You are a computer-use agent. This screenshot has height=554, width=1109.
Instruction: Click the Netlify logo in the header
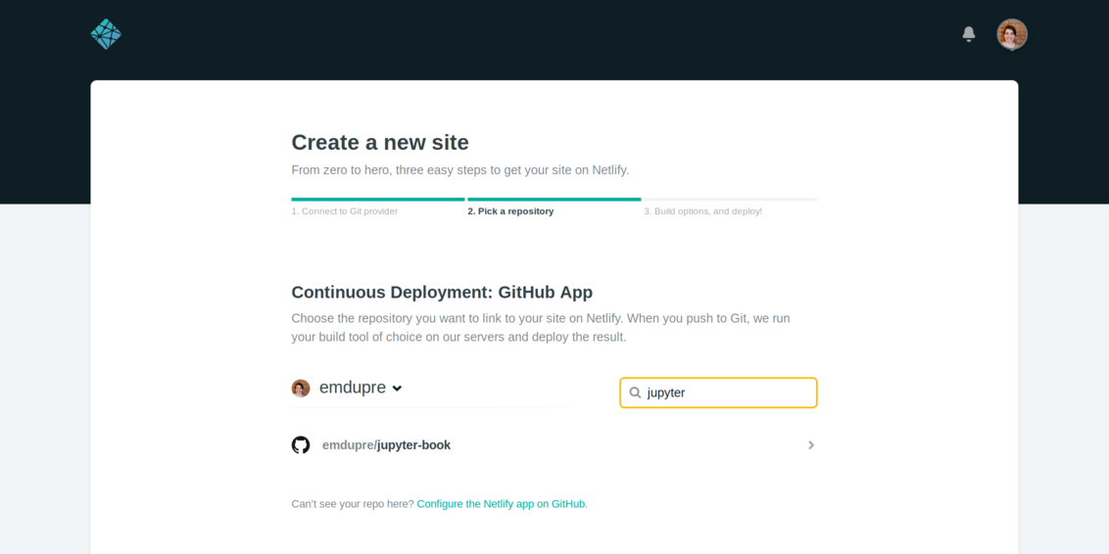106,34
